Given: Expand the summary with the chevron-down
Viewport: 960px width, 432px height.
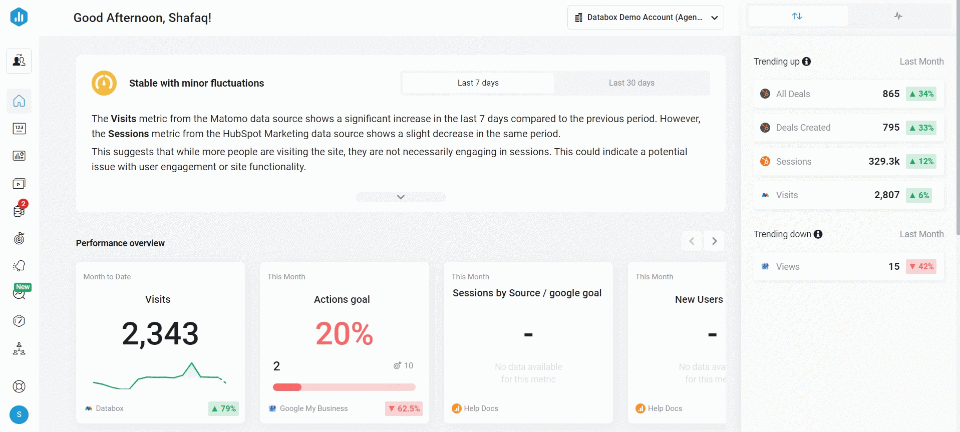Looking at the screenshot, I should [401, 197].
